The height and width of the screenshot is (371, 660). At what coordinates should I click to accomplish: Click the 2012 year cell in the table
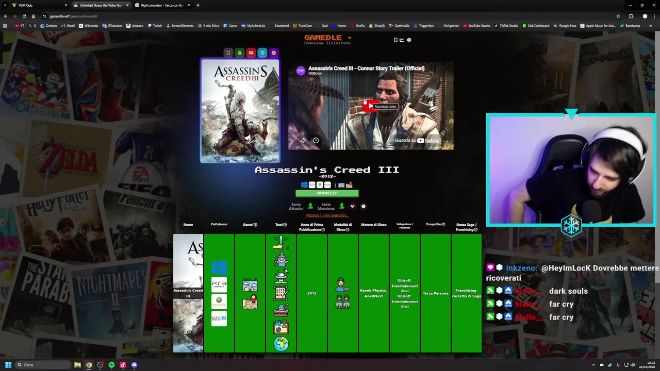(x=312, y=293)
